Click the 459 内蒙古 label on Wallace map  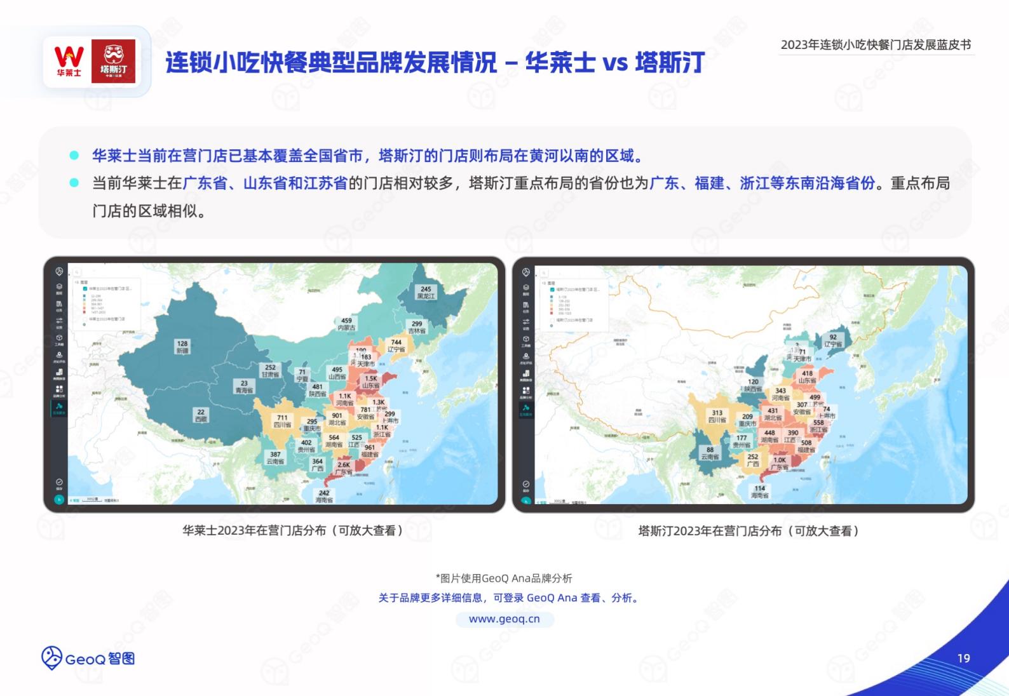point(346,324)
